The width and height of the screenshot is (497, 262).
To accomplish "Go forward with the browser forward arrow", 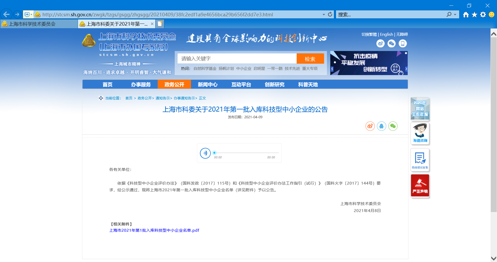I will point(17,14).
